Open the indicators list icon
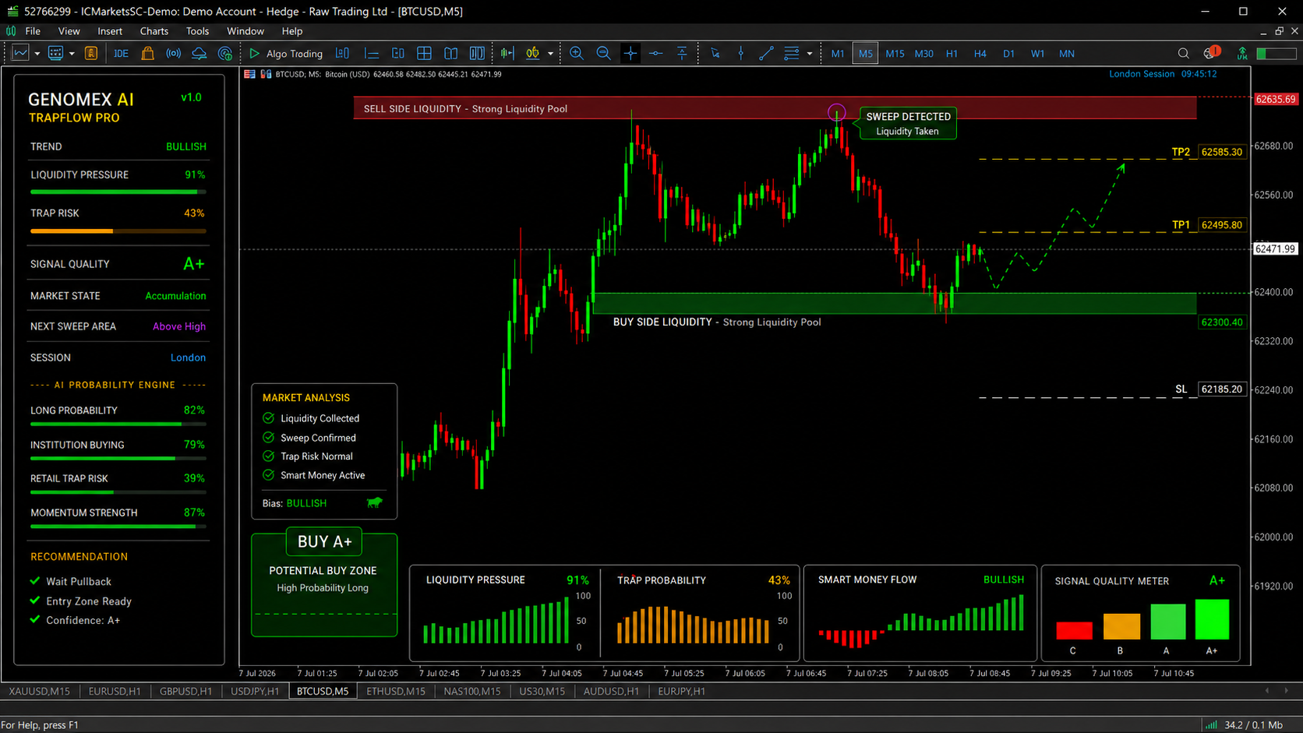Viewport: 1303px width, 733px height. [x=533, y=53]
